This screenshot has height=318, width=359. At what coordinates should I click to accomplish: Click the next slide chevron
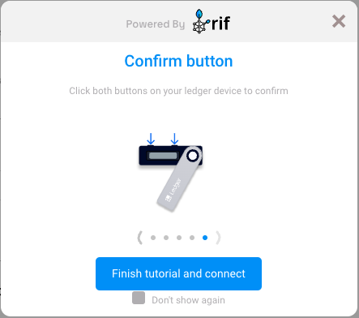218,238
